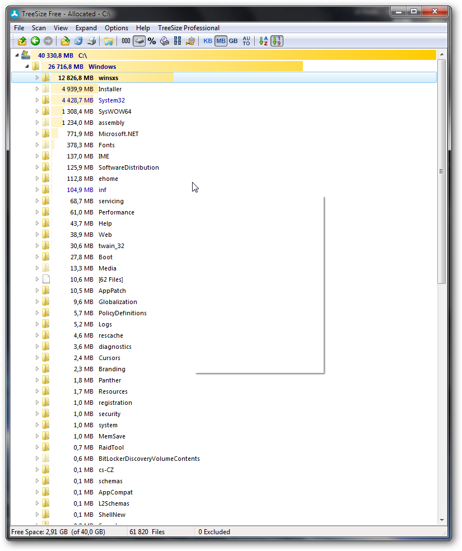Open the Help menu
Viewport: 462px width, 551px height.
(143, 28)
